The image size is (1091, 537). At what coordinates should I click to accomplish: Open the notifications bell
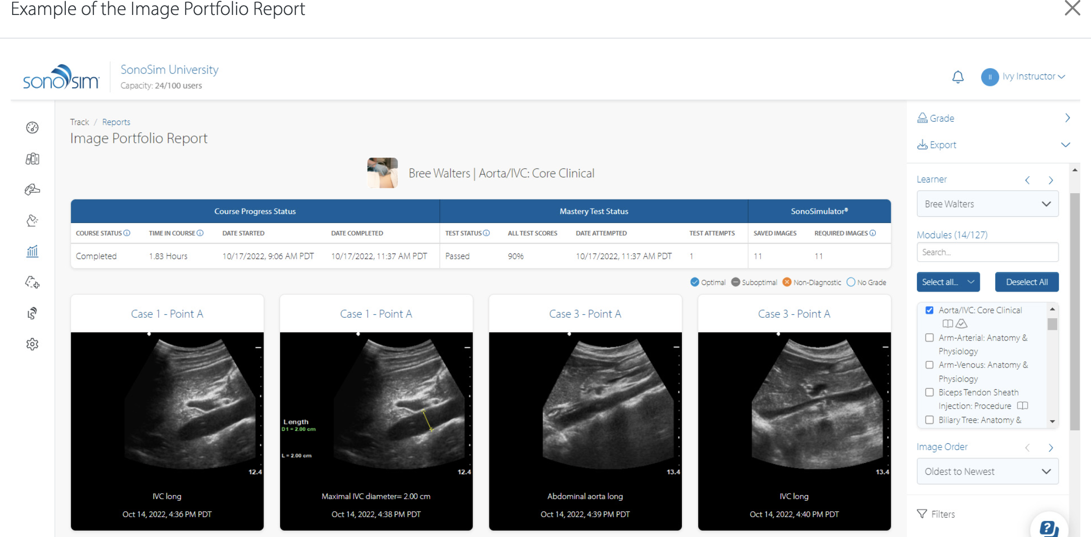(958, 77)
